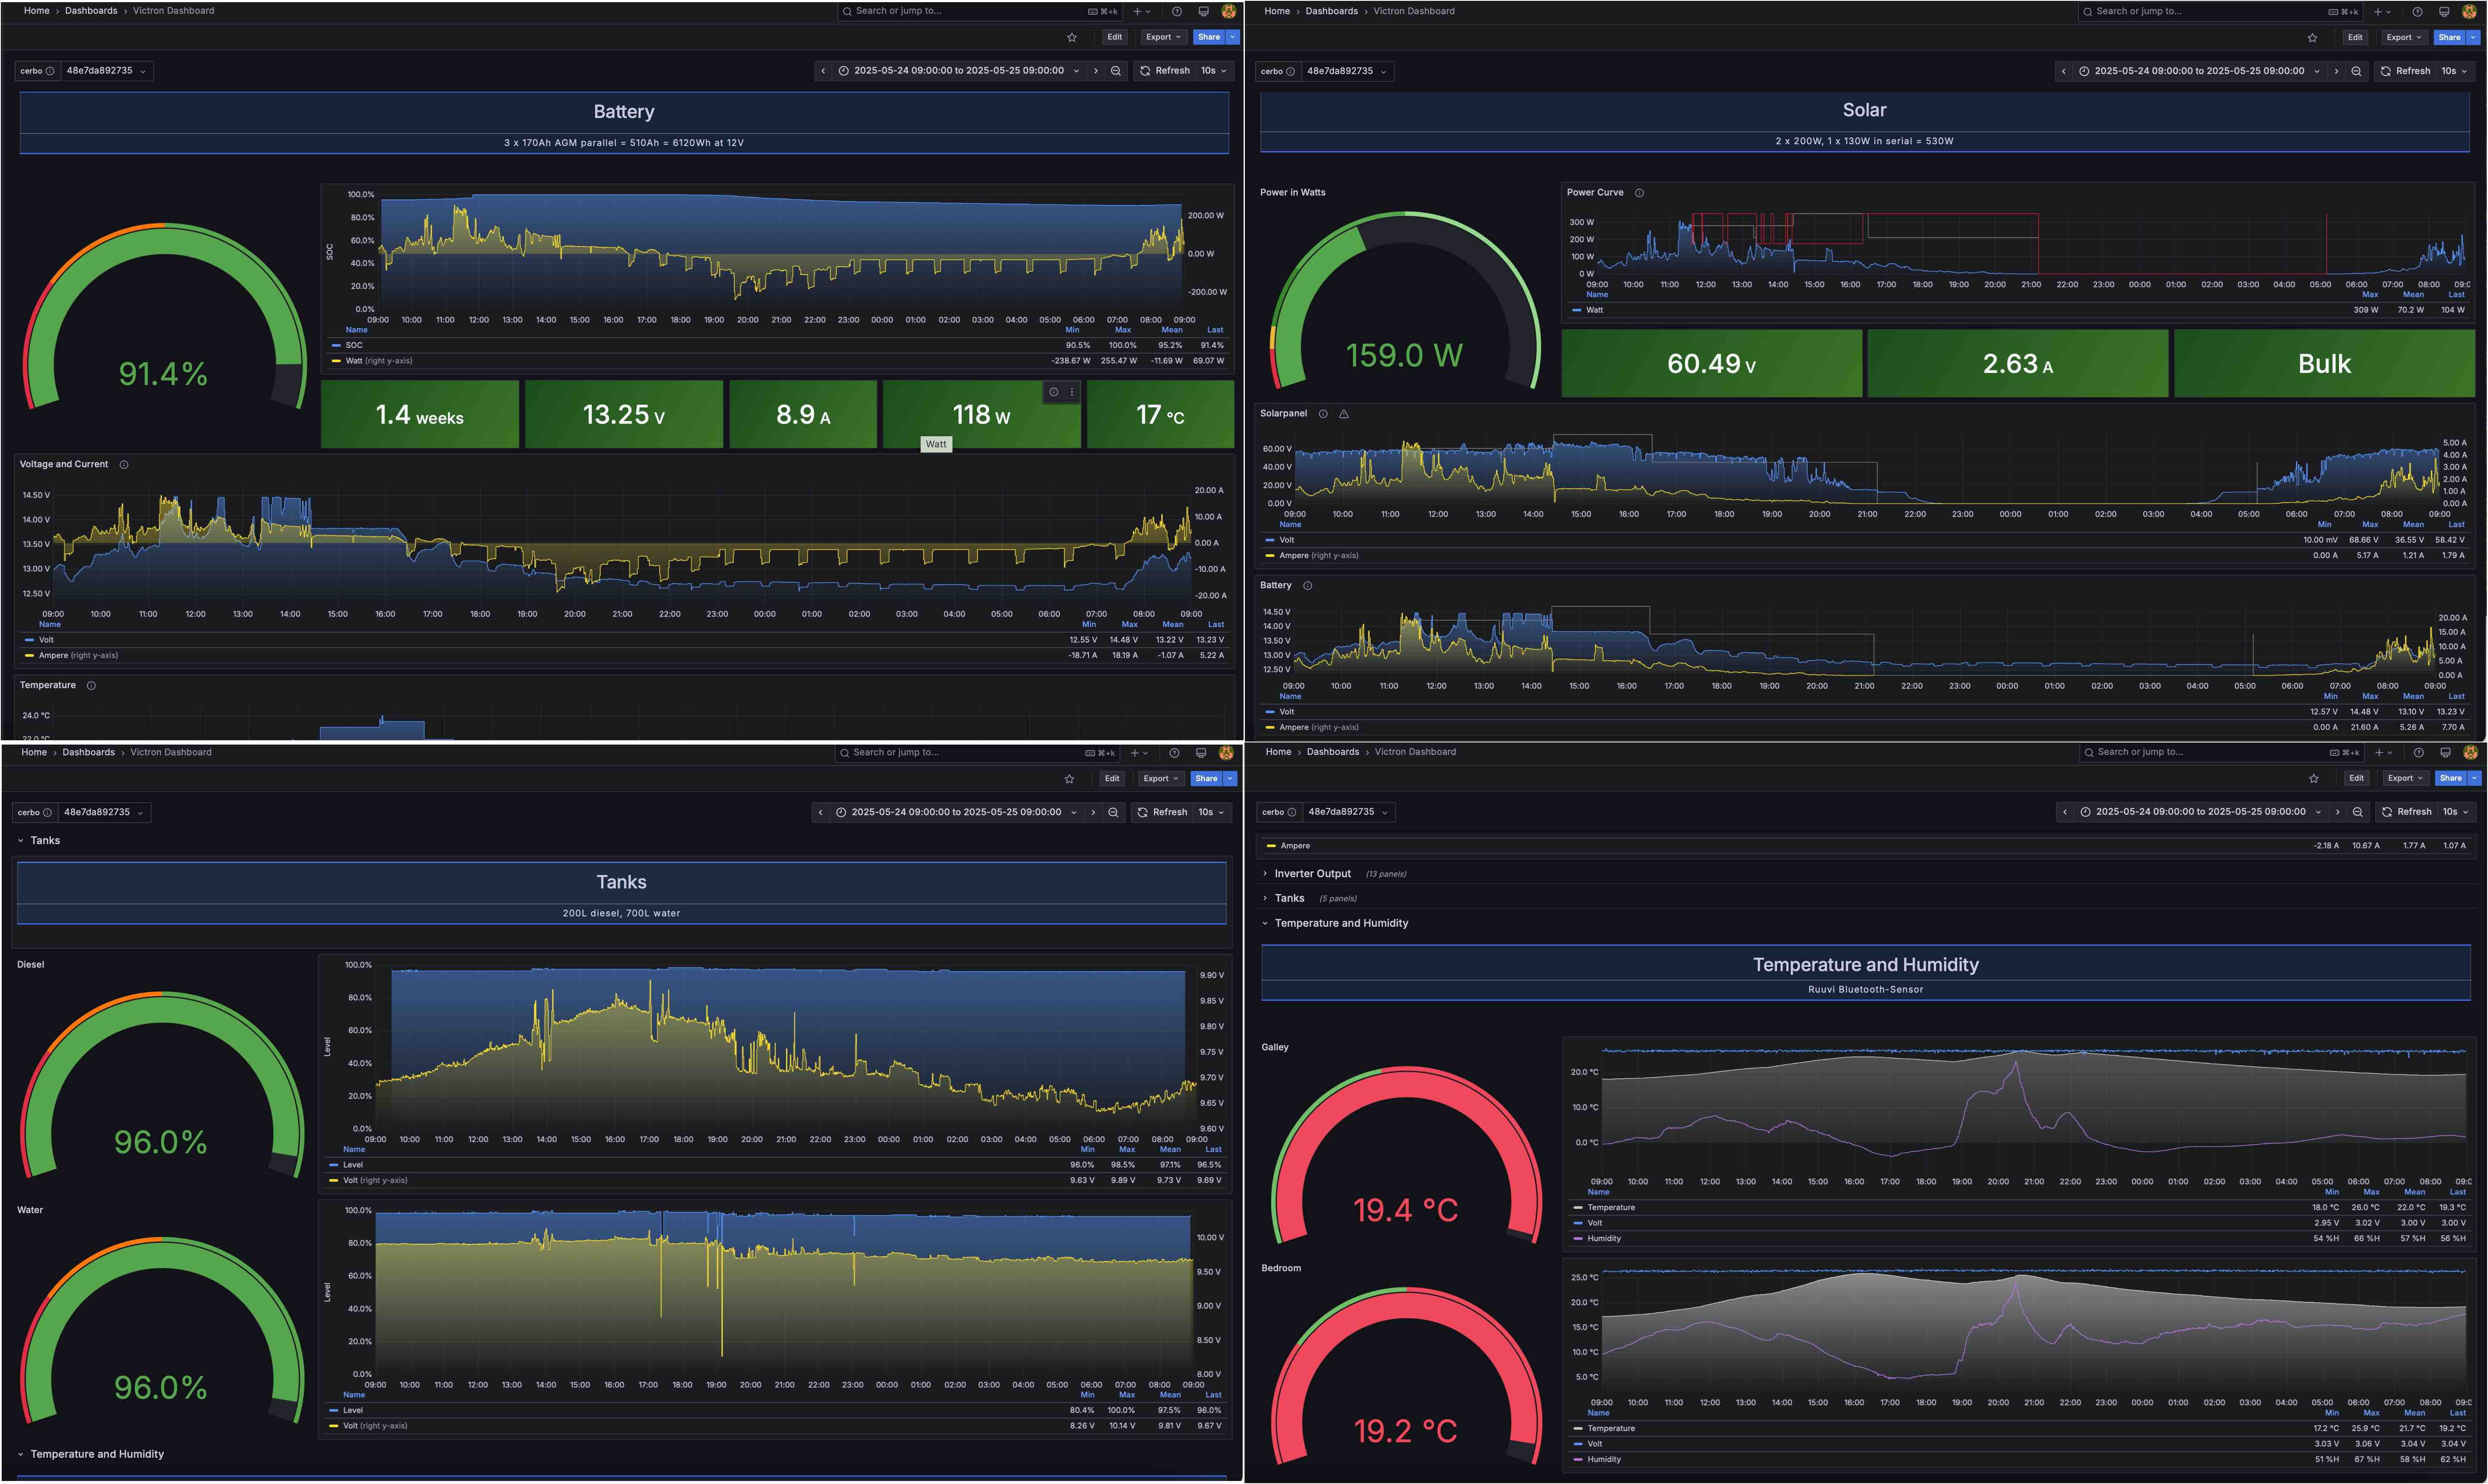Image resolution: width=2488 pixels, height=1484 pixels.
Task: Click the yellow Ampere swatch in the Solarpanel legend
Action: point(1269,556)
